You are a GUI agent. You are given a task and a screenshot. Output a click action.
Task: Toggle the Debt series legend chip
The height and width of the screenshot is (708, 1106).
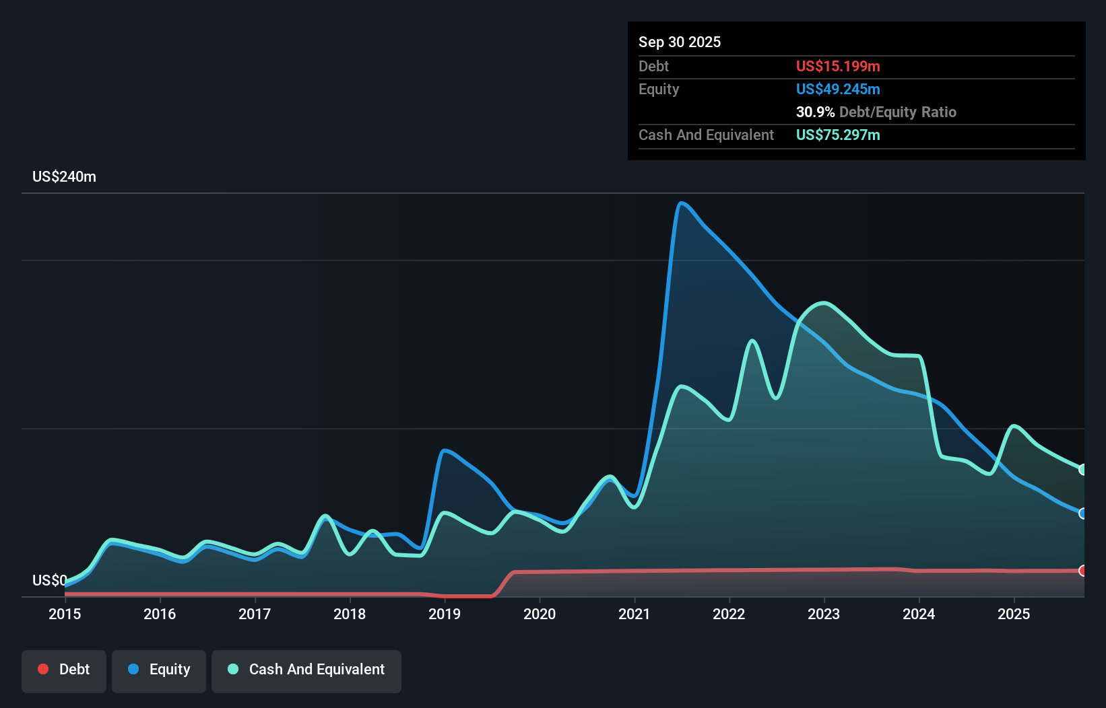tap(63, 670)
